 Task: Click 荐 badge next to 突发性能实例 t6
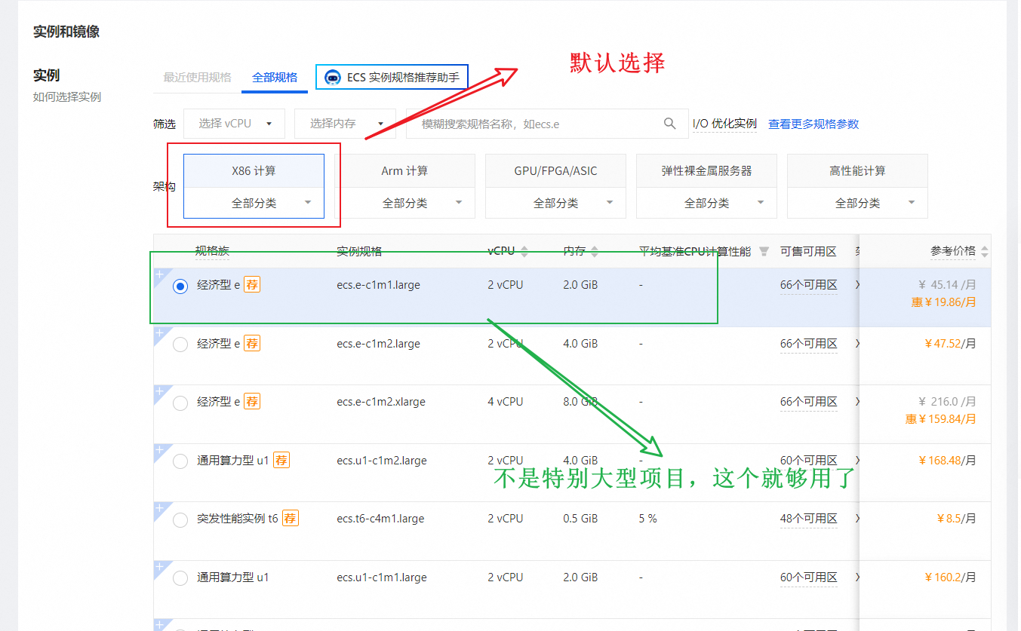point(291,519)
